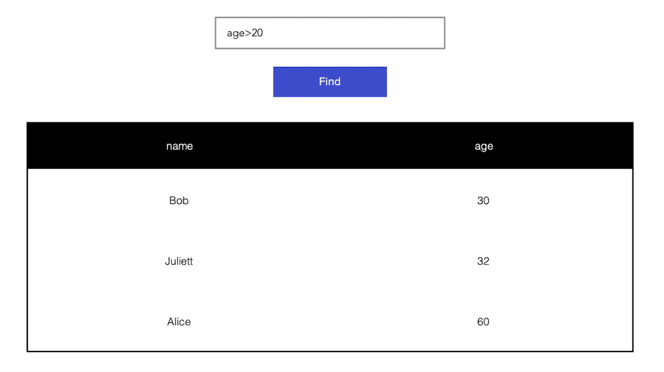Viewport: 664px width, 372px height.
Task: Click the black table header bar
Action: (x=330, y=145)
